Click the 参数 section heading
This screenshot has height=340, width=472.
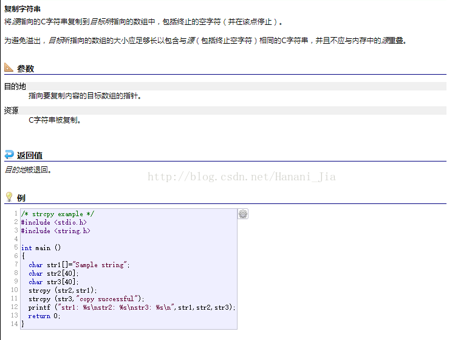pyautogui.click(x=26, y=69)
